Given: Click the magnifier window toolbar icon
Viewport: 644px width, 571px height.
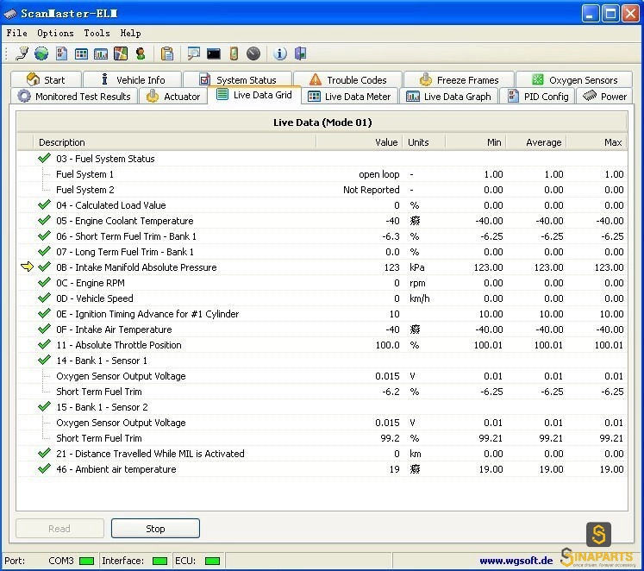Looking at the screenshot, I should (193, 53).
